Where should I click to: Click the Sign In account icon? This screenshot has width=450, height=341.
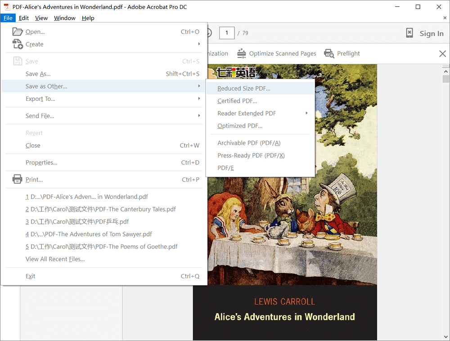tap(409, 33)
